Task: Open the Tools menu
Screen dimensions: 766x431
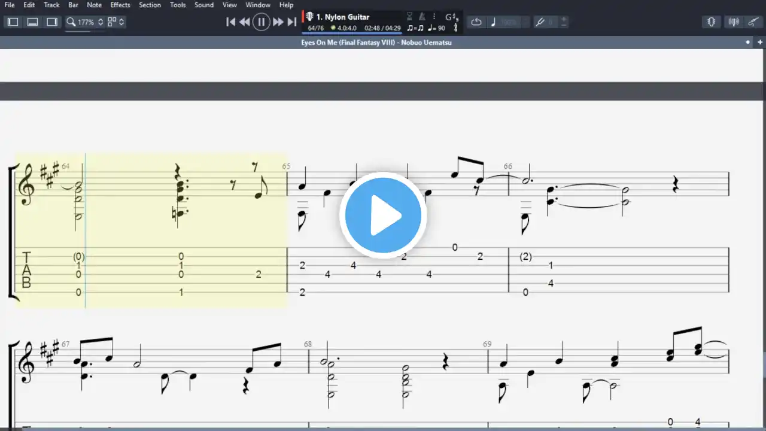Action: tap(178, 5)
